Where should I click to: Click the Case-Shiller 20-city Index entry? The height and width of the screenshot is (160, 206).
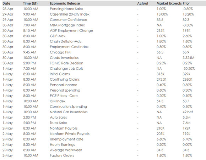70,14
